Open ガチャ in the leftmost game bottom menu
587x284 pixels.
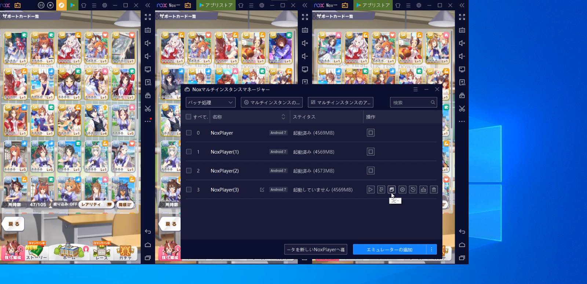pyautogui.click(x=125, y=252)
